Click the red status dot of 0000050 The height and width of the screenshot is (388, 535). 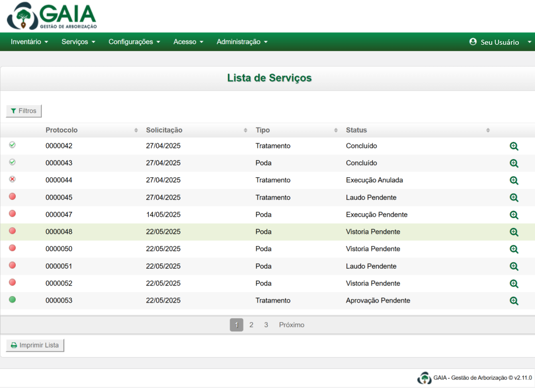click(x=12, y=248)
